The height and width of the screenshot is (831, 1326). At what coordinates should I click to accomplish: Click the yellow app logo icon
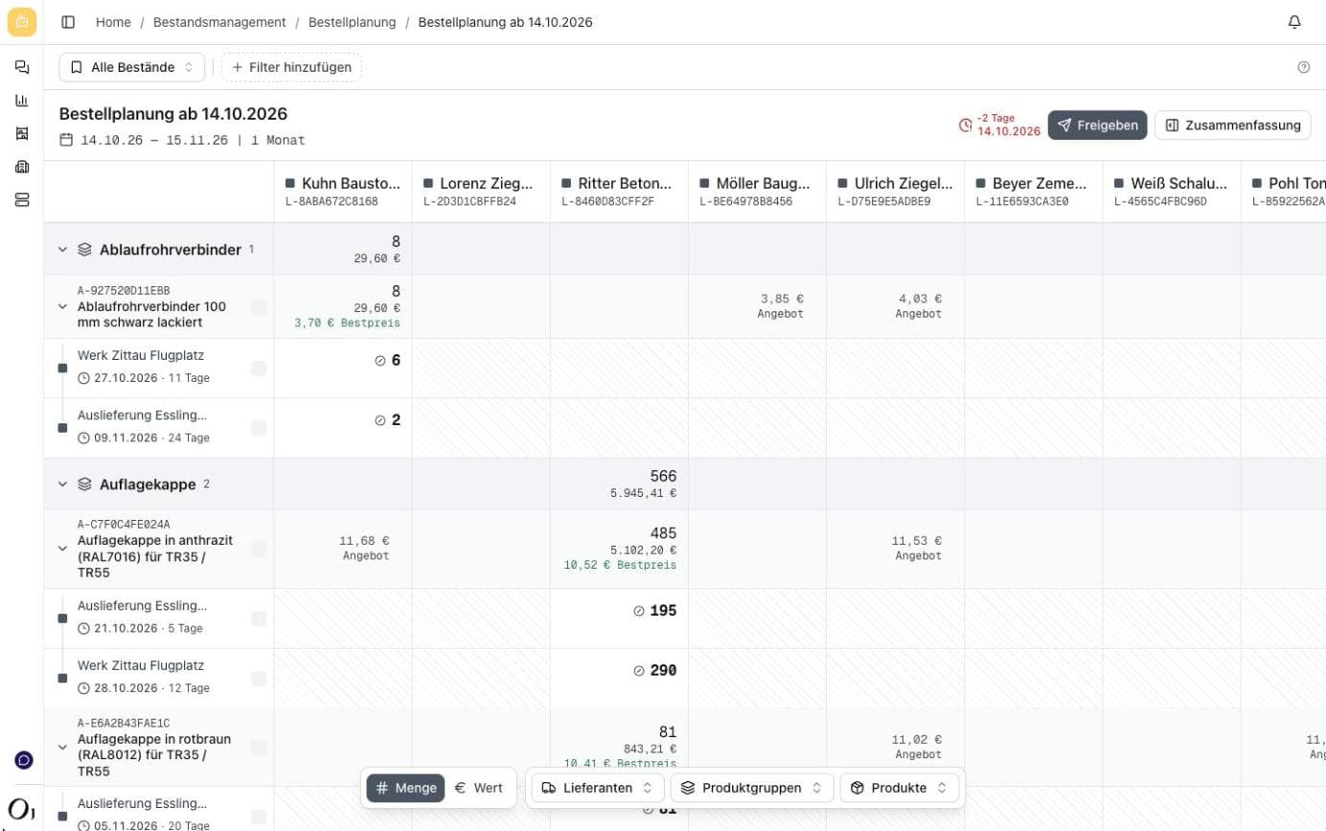22,22
